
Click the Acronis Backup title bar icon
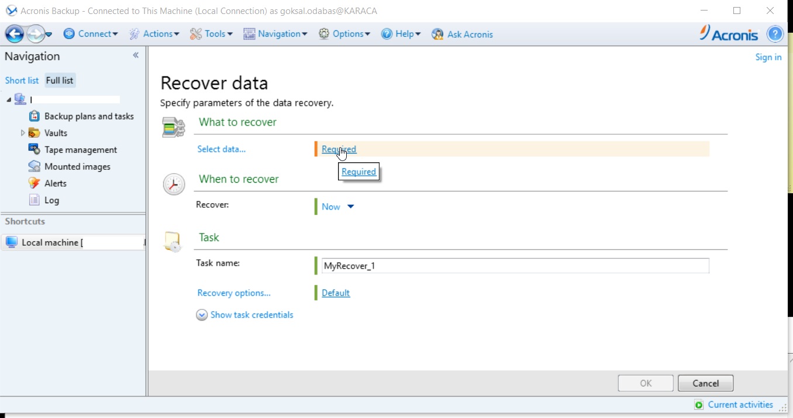point(11,11)
